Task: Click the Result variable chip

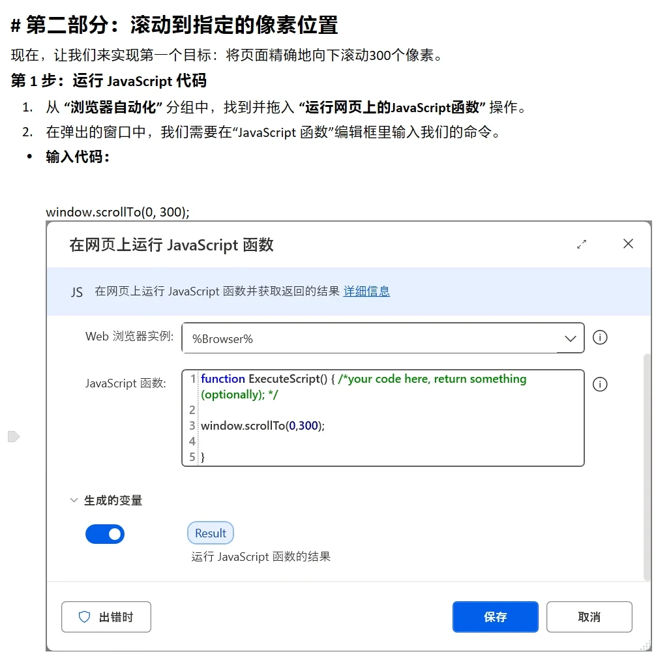Action: (210, 533)
